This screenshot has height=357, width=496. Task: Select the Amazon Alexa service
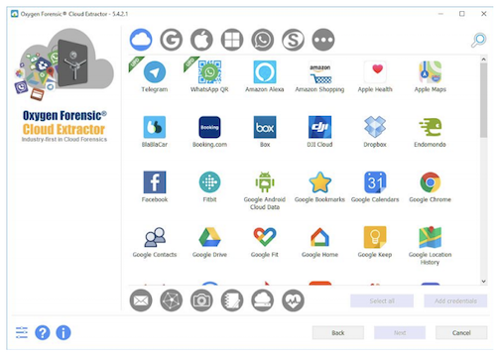(x=265, y=76)
